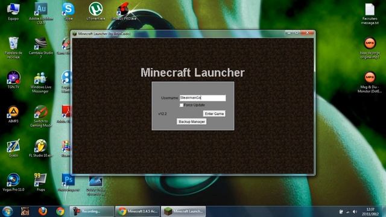
Task: Click the Switch to Gaming Mode icon
Action: pyautogui.click(x=41, y=116)
